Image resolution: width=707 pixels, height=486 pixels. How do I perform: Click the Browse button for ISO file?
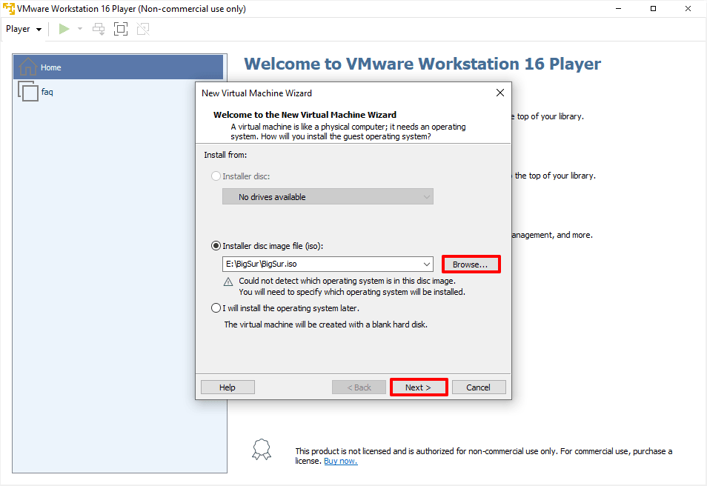coord(471,264)
